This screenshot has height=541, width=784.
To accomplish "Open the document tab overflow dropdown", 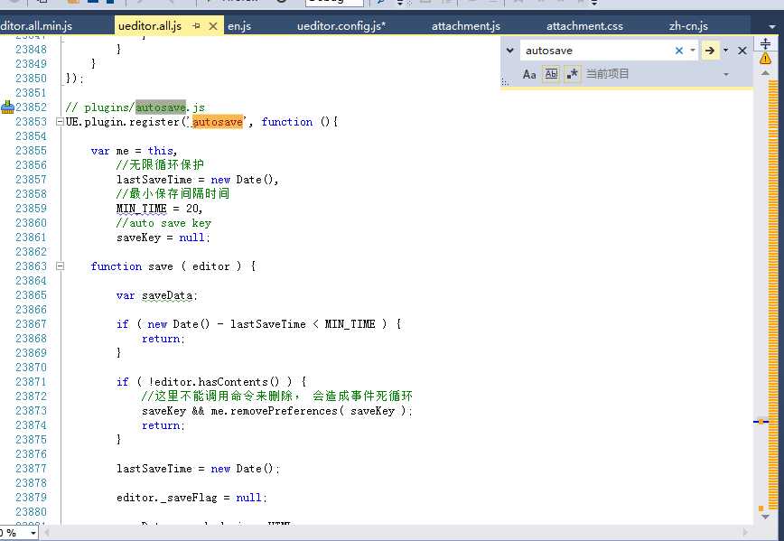I will (772, 26).
